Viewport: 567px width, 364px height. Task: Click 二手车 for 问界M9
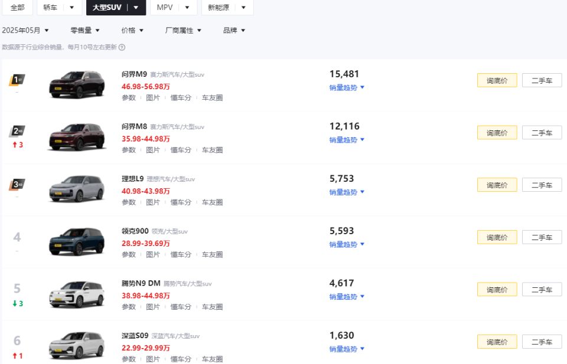pyautogui.click(x=542, y=80)
